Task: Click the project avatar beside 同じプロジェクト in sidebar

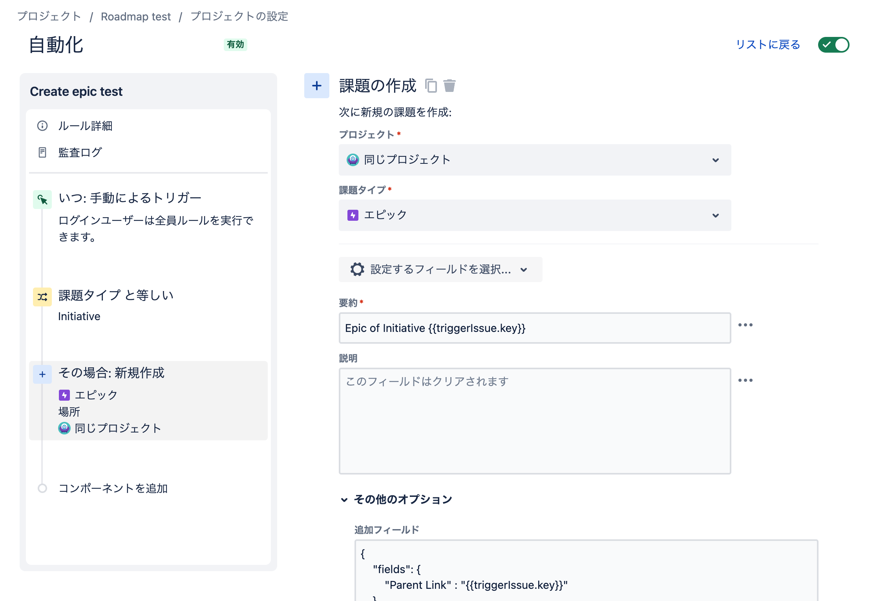Action: pyautogui.click(x=64, y=428)
